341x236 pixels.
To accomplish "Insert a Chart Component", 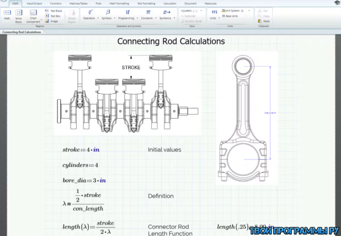I will click(x=34, y=16).
